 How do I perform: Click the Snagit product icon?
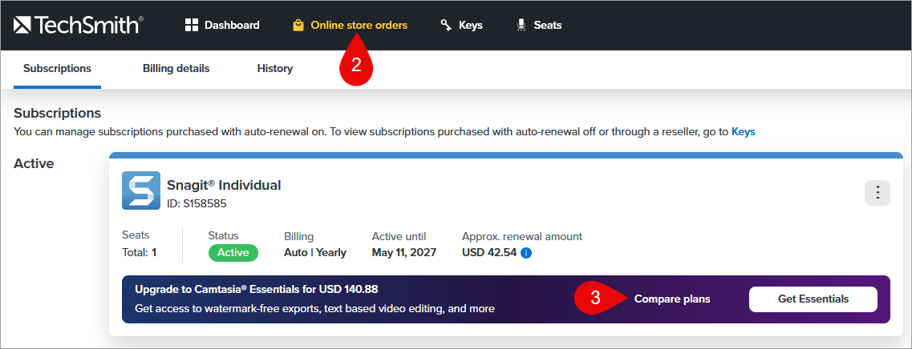click(140, 191)
